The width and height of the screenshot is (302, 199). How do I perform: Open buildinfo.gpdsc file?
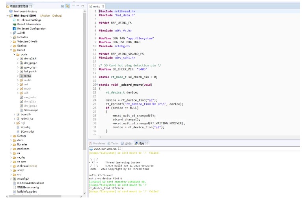pyautogui.click(x=28, y=192)
